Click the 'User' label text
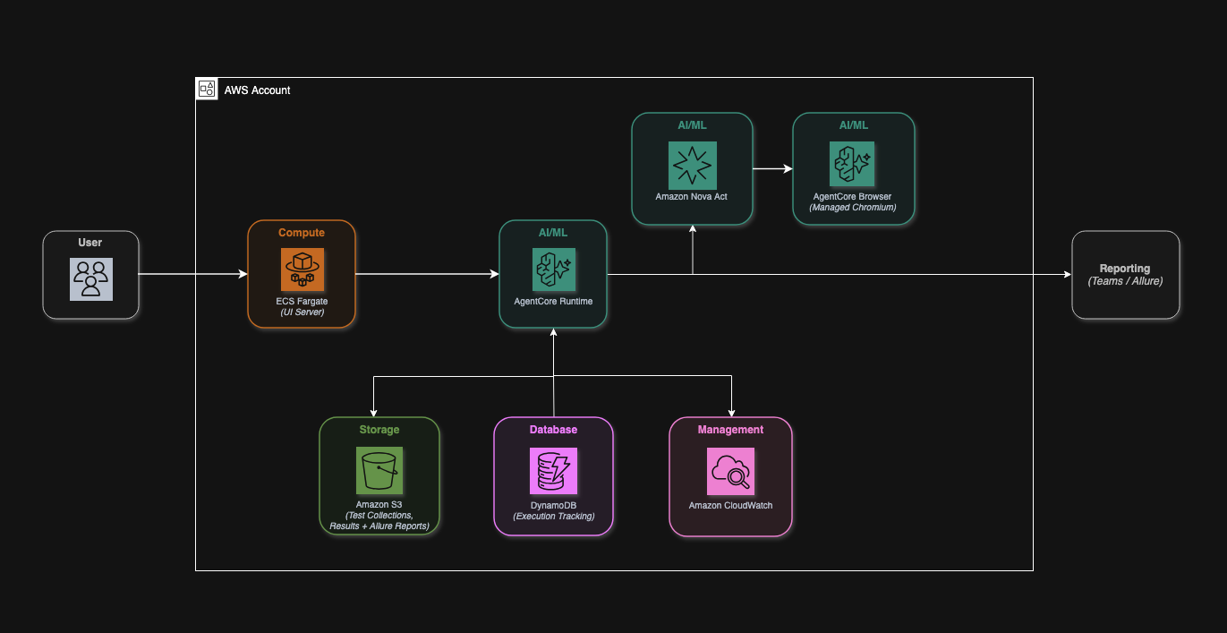1227x633 pixels. pyautogui.click(x=90, y=243)
